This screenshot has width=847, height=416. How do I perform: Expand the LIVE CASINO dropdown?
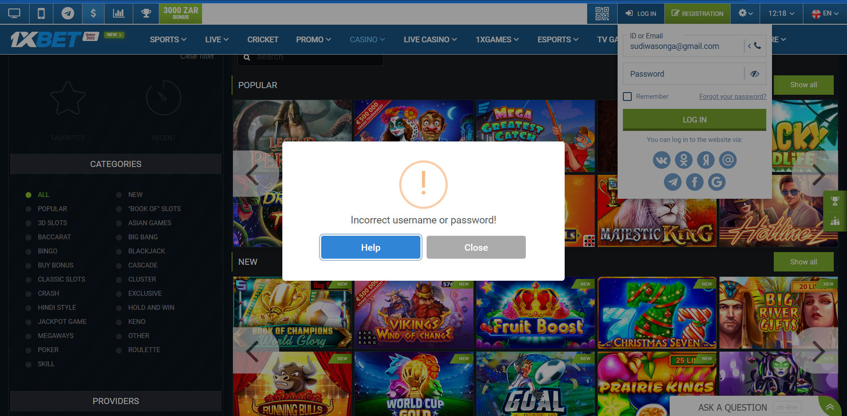(430, 40)
